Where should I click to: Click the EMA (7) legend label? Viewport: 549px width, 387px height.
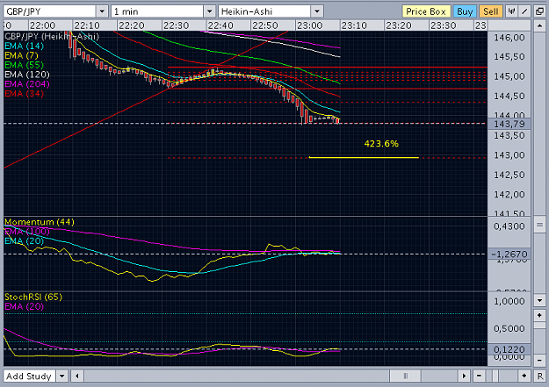click(x=21, y=55)
